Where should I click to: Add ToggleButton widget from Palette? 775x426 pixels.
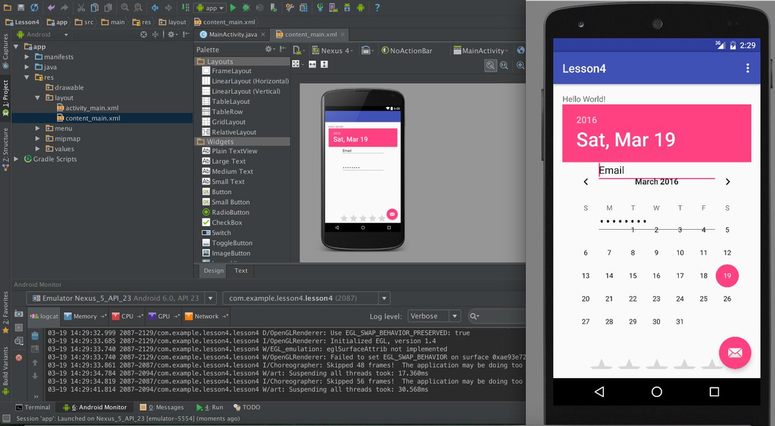tap(227, 243)
